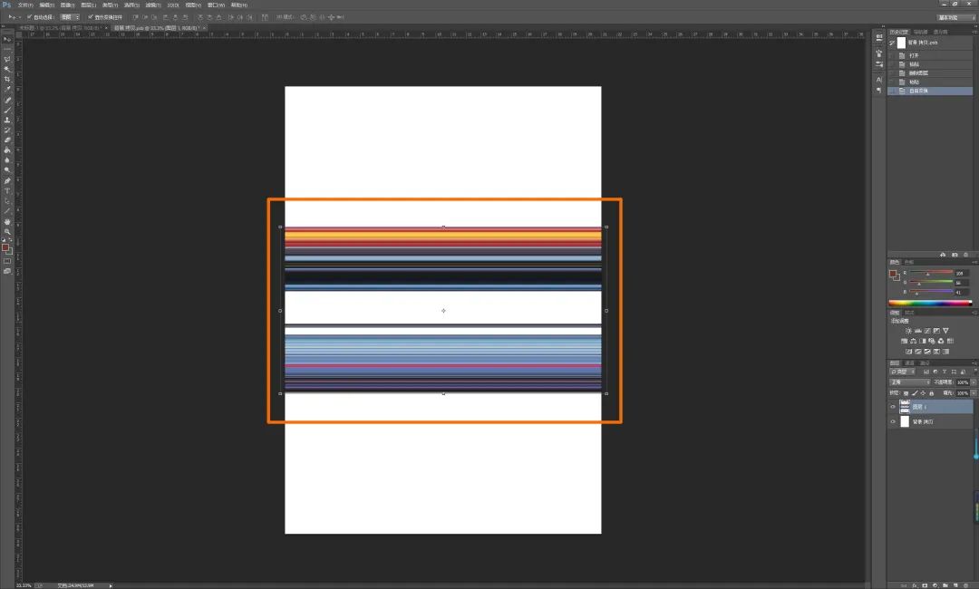The width and height of the screenshot is (979, 589).
Task: Toggle pixel layer filter in Layers panel
Action: pyautogui.click(x=926, y=372)
